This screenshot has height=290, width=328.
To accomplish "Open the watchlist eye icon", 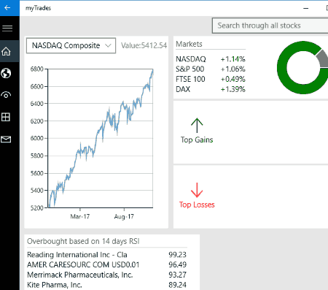I will (6, 95).
